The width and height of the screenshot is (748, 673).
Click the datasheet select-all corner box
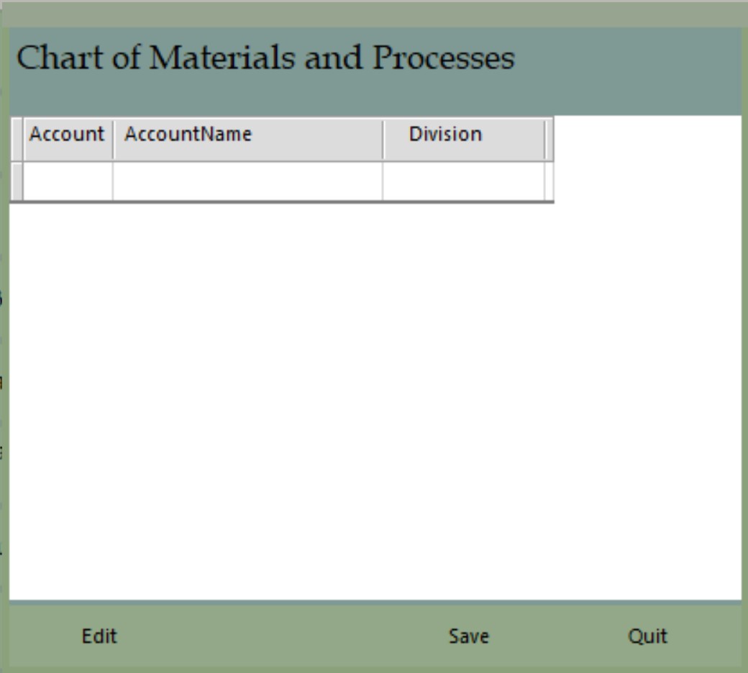click(17, 137)
